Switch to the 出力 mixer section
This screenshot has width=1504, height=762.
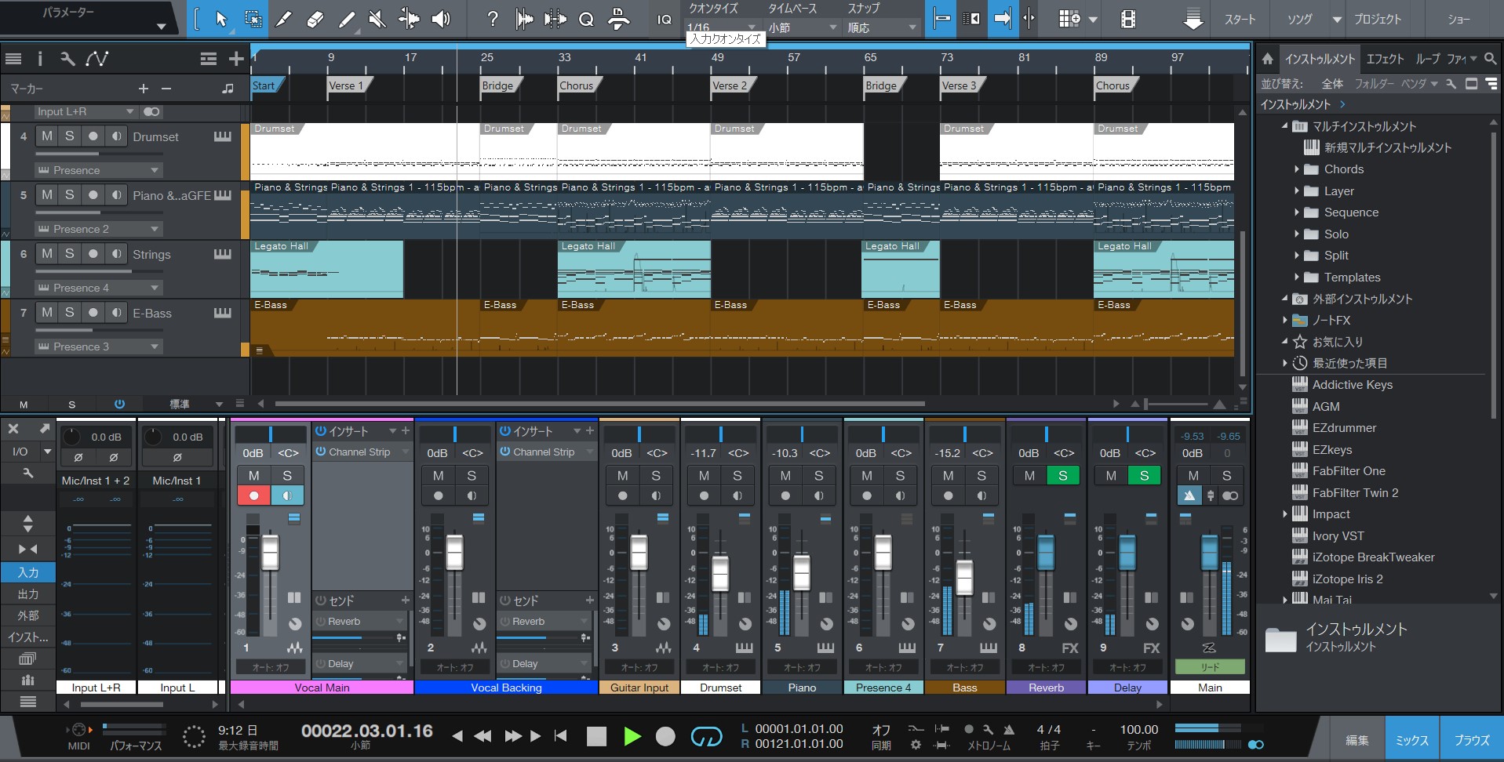tap(28, 594)
